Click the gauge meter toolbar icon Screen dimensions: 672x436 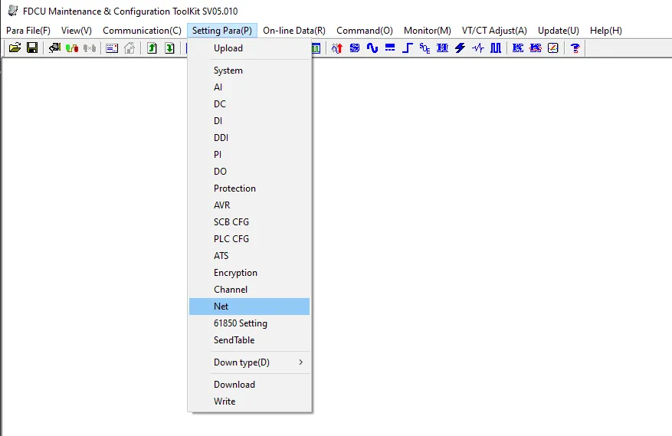pyautogui.click(x=553, y=48)
